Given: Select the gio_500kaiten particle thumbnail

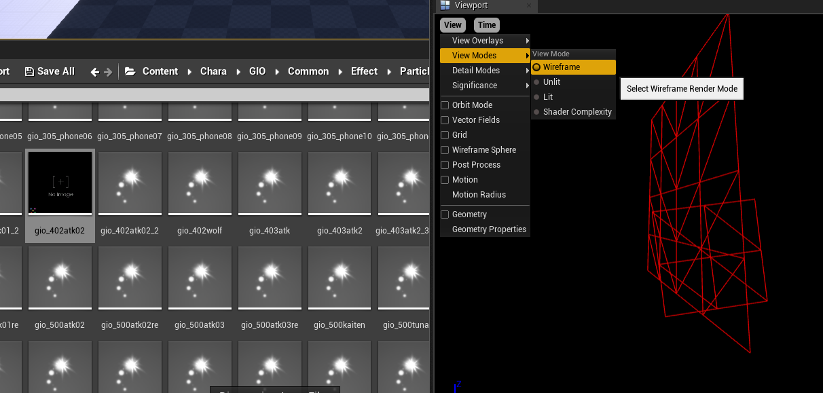Looking at the screenshot, I should [340, 278].
